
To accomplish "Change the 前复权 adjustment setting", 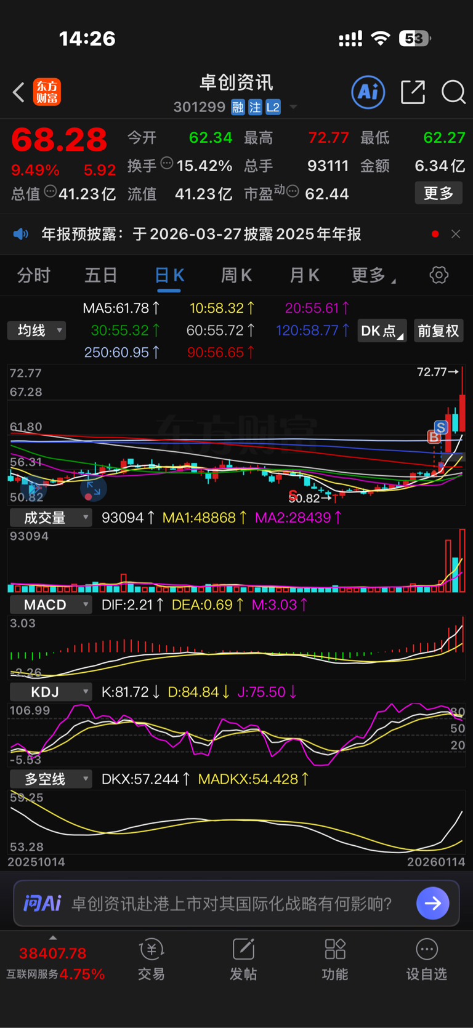I will coord(439,331).
